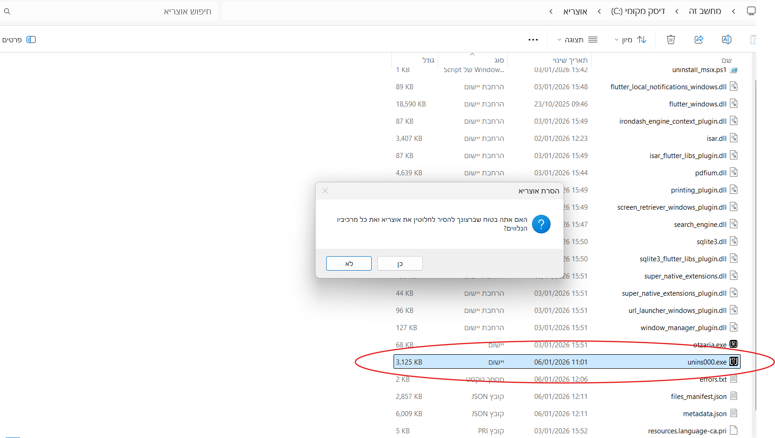Open the מיון sort dropdown
The height and width of the screenshot is (438, 775).
631,40
